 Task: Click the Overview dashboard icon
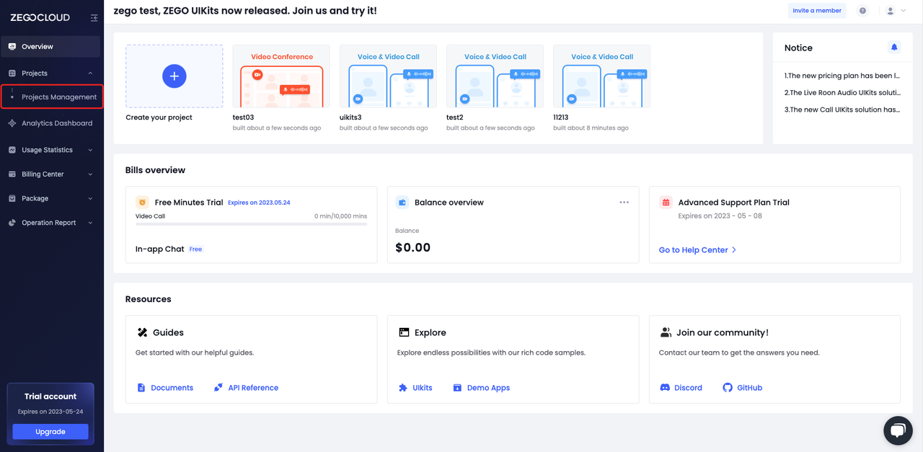coord(12,47)
